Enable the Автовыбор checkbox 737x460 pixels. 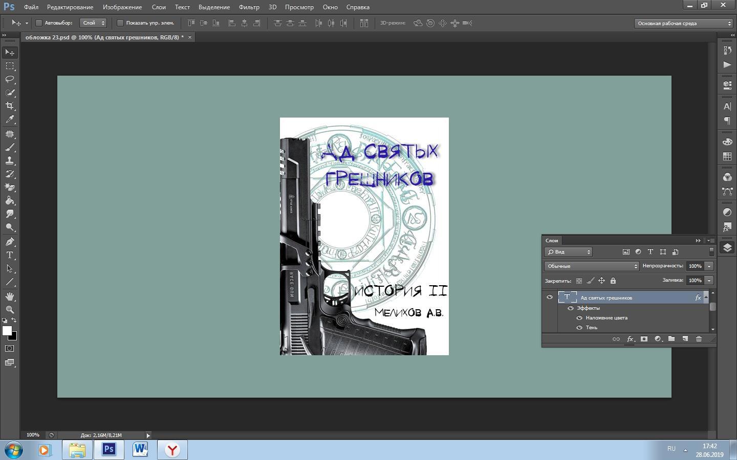(39, 23)
